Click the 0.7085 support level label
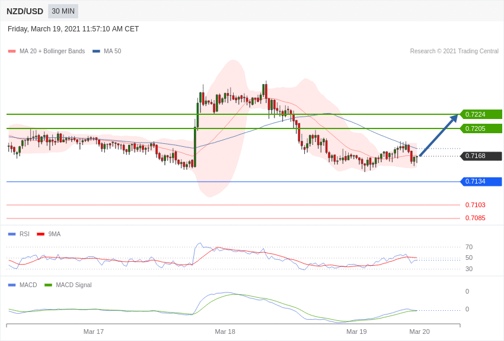 (x=476, y=218)
